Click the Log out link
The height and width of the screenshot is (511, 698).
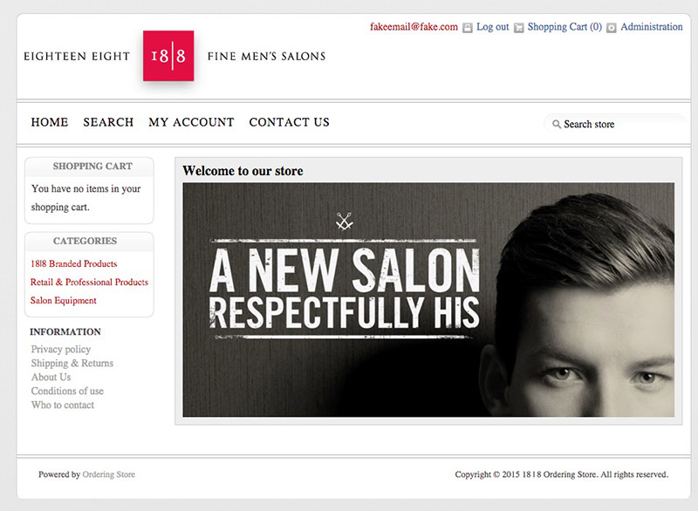492,27
